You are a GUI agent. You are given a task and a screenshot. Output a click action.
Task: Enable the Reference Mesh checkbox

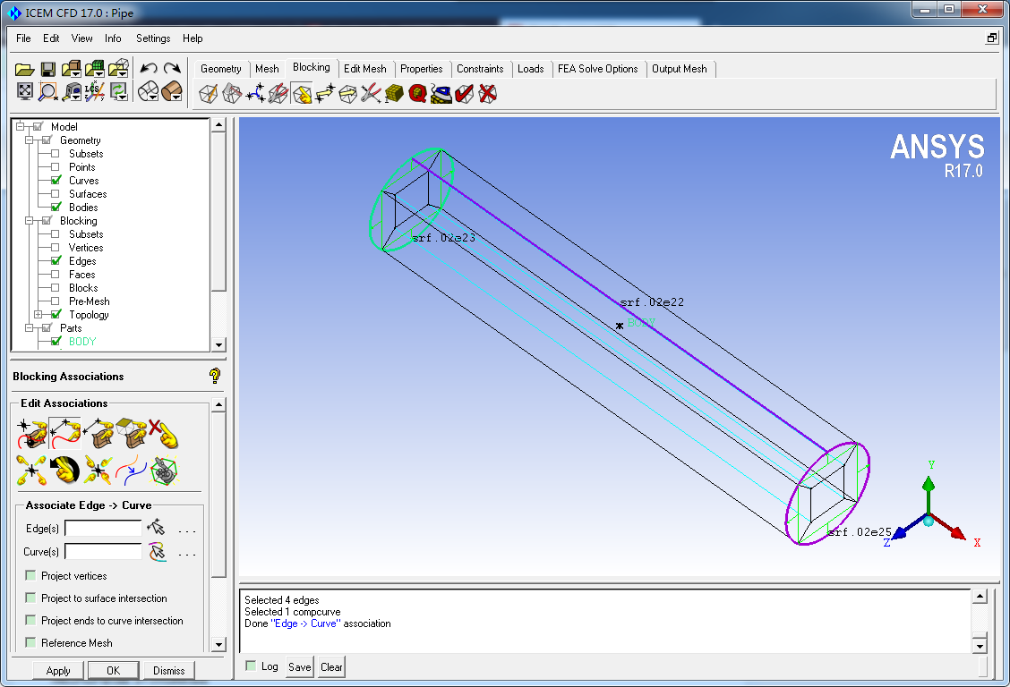tap(30, 642)
